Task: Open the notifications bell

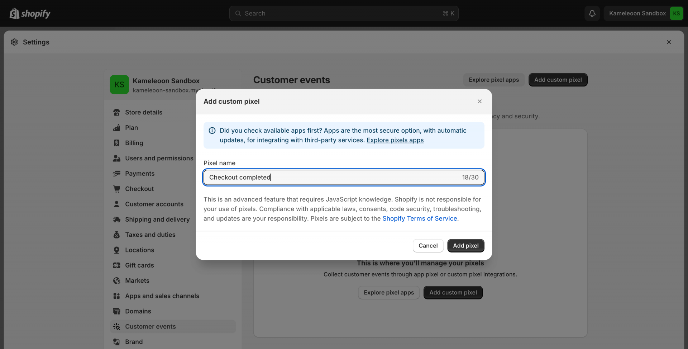Action: tap(592, 14)
